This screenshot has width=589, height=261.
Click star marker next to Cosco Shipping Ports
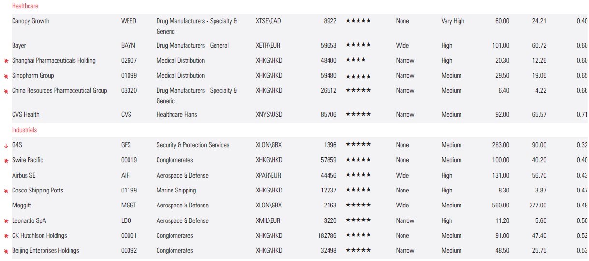6,191
